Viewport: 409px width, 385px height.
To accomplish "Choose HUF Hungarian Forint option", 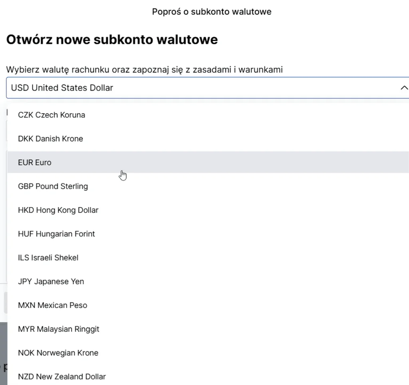I will 208,234.
